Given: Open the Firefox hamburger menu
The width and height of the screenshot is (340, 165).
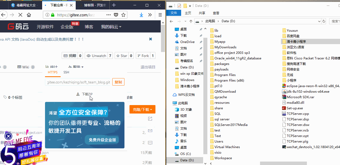Looking at the screenshot, I should pyautogui.click(x=160, y=15).
